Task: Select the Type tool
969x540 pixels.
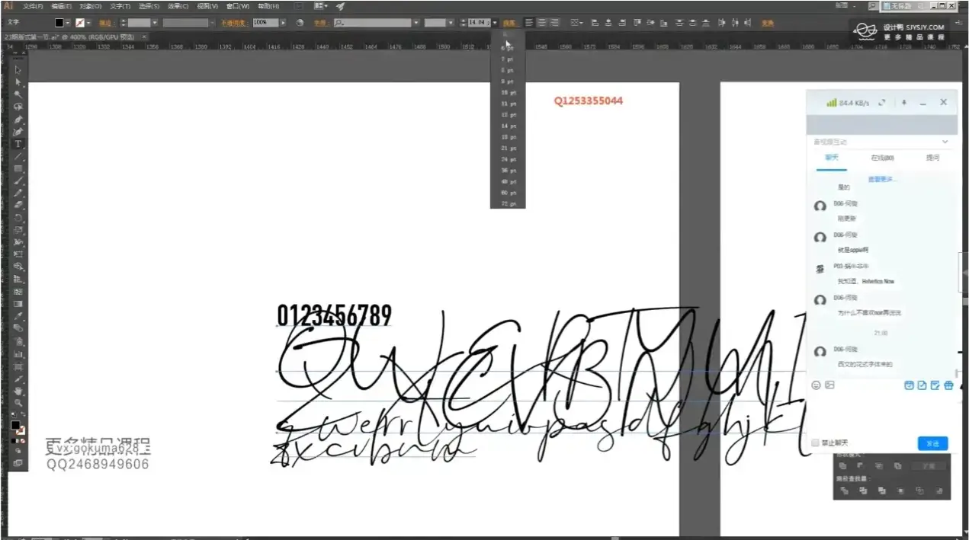Action: click(18, 143)
